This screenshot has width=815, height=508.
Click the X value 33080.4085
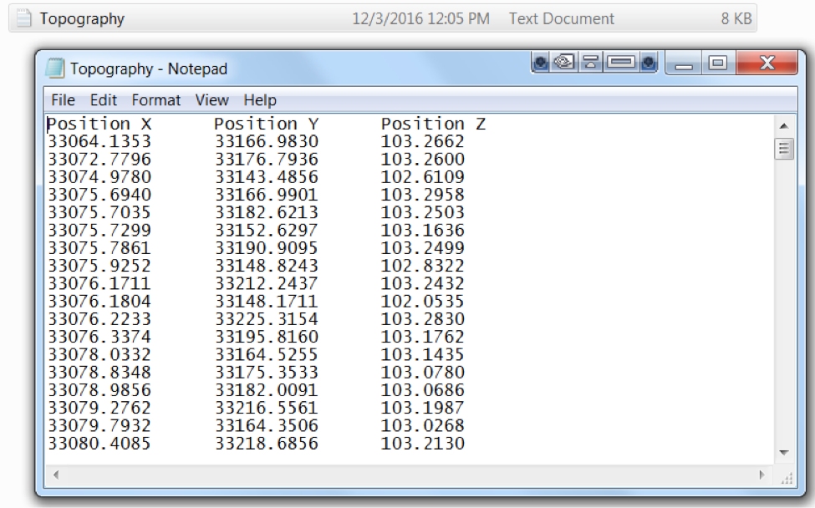(99, 443)
